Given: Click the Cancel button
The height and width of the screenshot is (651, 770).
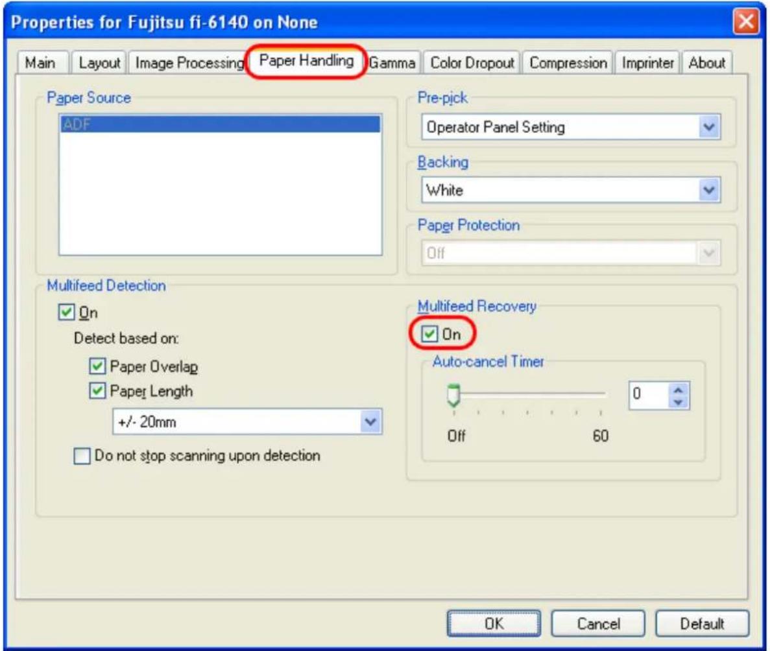Looking at the screenshot, I should pos(598,624).
